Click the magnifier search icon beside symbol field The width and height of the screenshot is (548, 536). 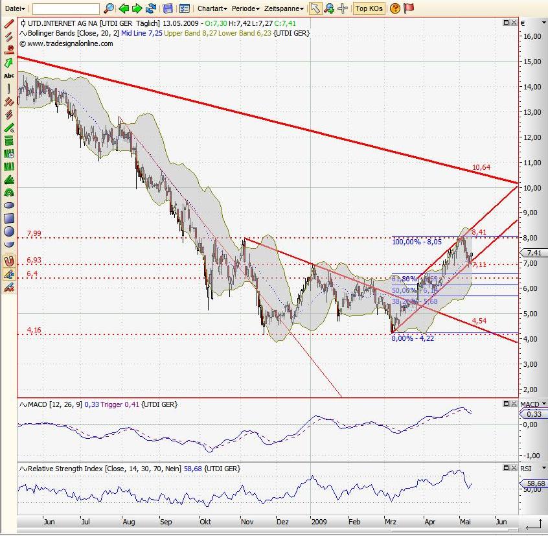tap(109, 8)
